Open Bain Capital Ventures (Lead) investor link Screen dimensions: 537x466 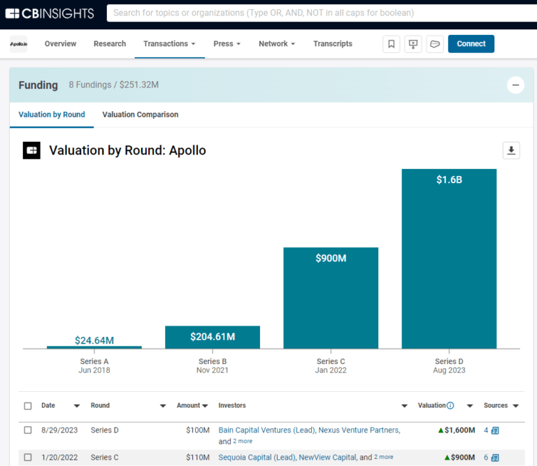[x=267, y=430]
